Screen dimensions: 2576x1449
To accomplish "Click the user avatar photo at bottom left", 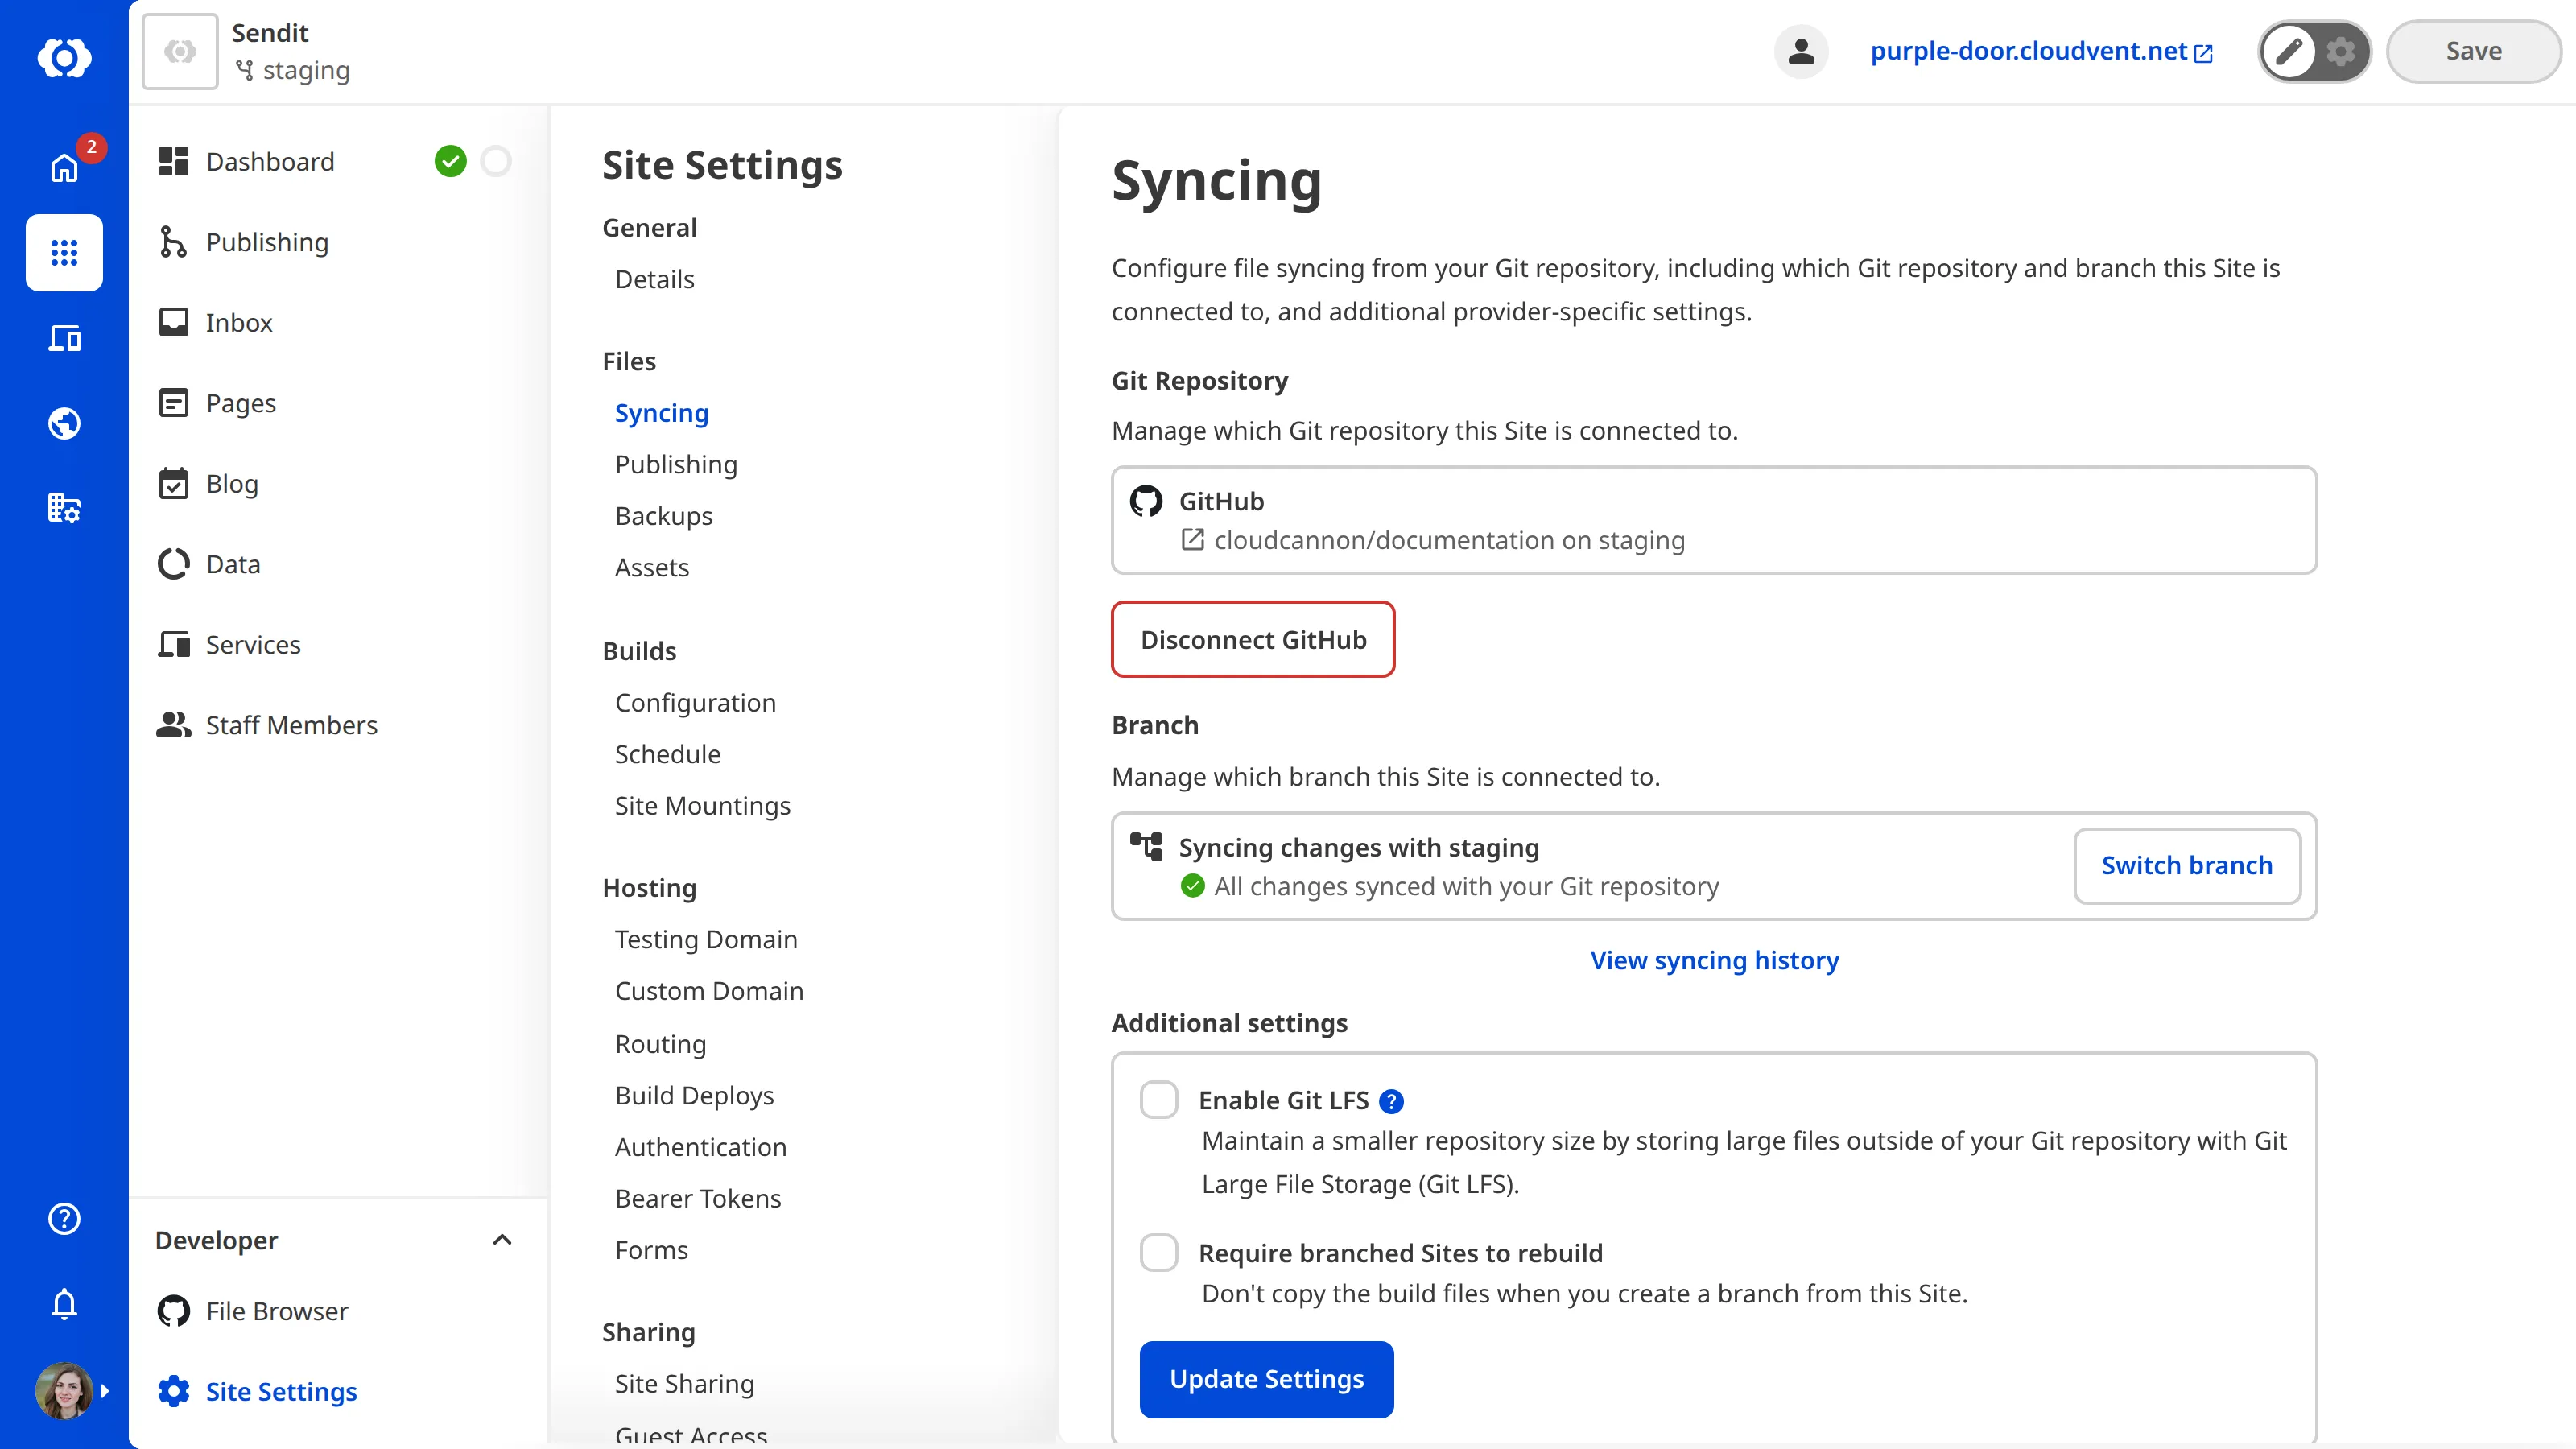I will click(x=64, y=1390).
